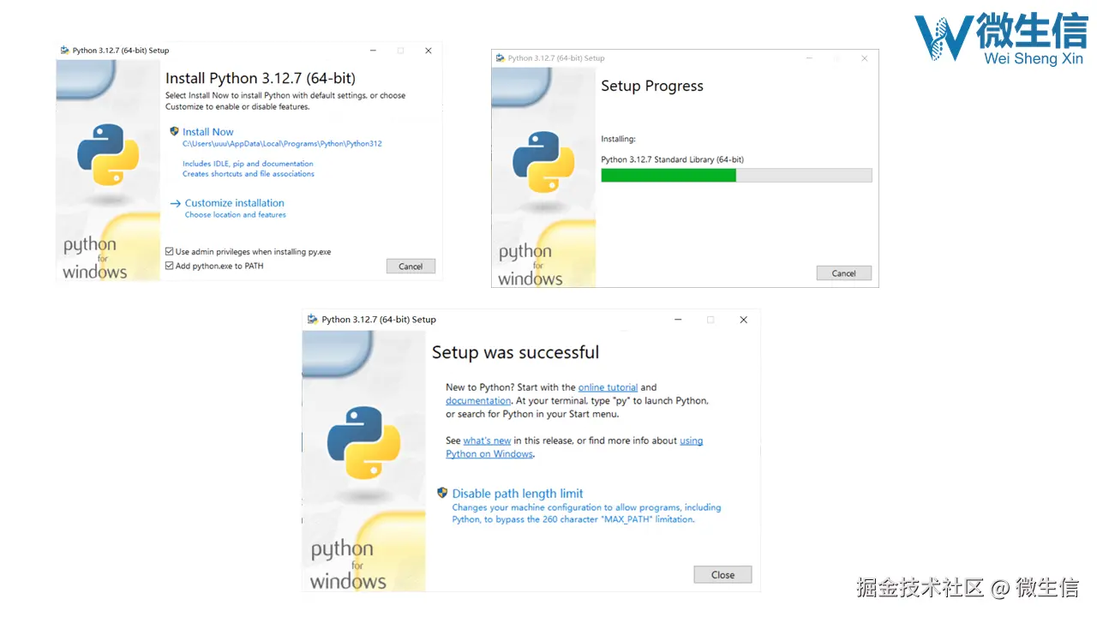The width and height of the screenshot is (1097, 617).
Task: Click the X on the successful setup window
Action: [x=743, y=320]
